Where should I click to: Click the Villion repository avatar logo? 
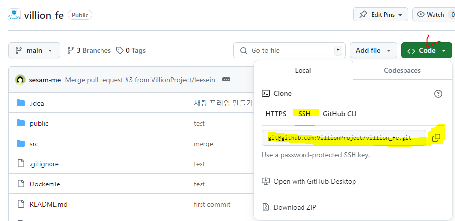[x=14, y=15]
